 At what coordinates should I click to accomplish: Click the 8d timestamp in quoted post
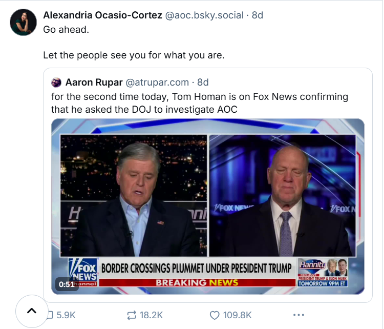[x=203, y=83]
